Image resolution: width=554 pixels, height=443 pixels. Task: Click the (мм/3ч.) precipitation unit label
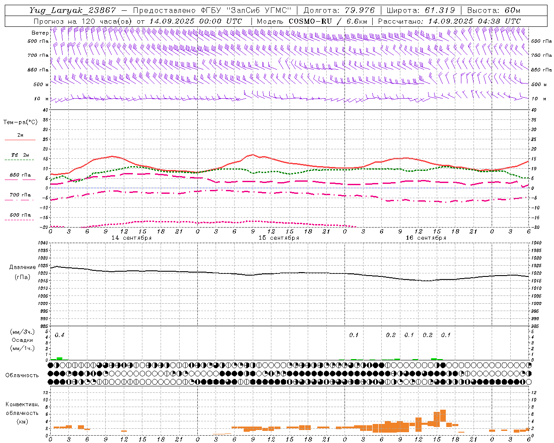tap(23, 332)
